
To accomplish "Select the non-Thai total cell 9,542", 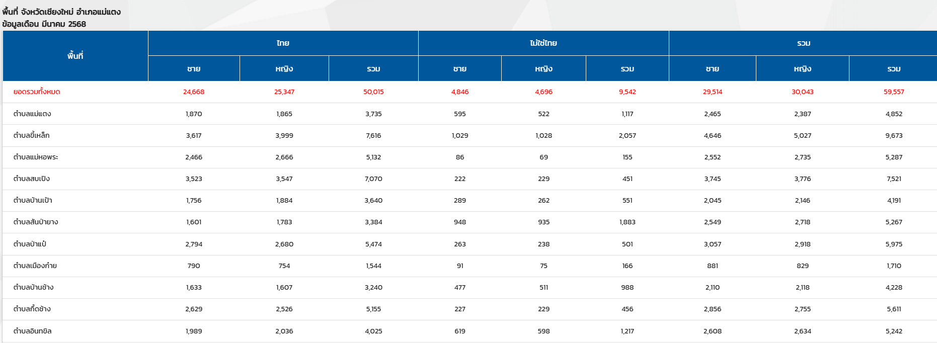I will coord(628,92).
